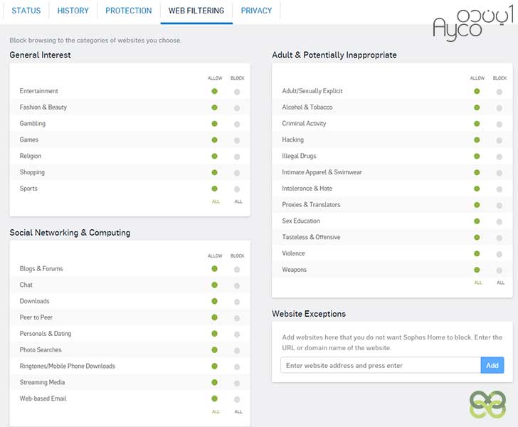
Task: Allow Blogs & Forums sites
Action: [214, 269]
